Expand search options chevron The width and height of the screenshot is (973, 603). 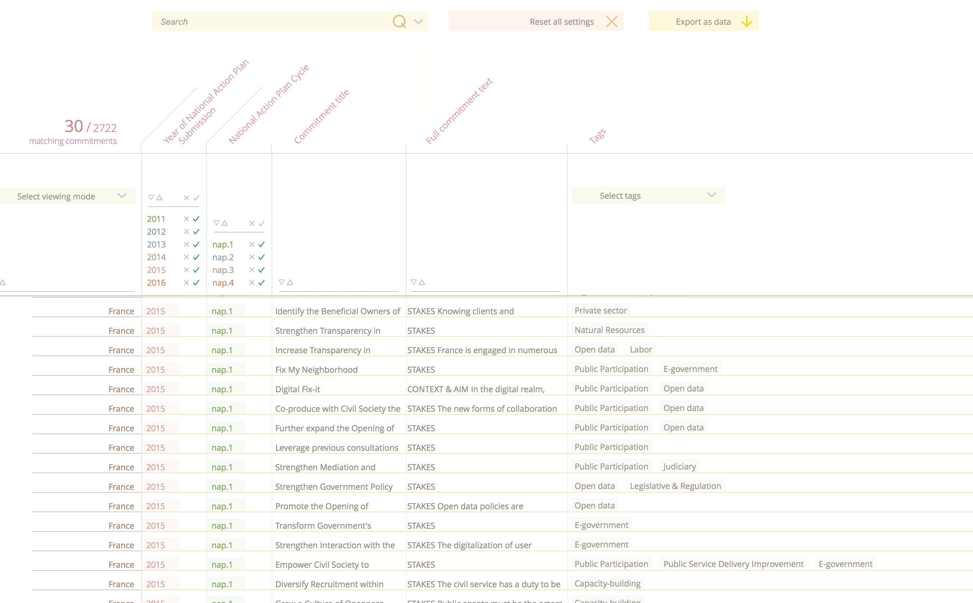(418, 21)
